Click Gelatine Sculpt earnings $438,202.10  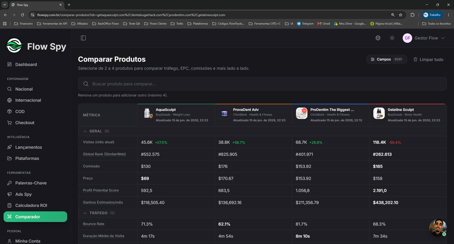pyautogui.click(x=386, y=203)
